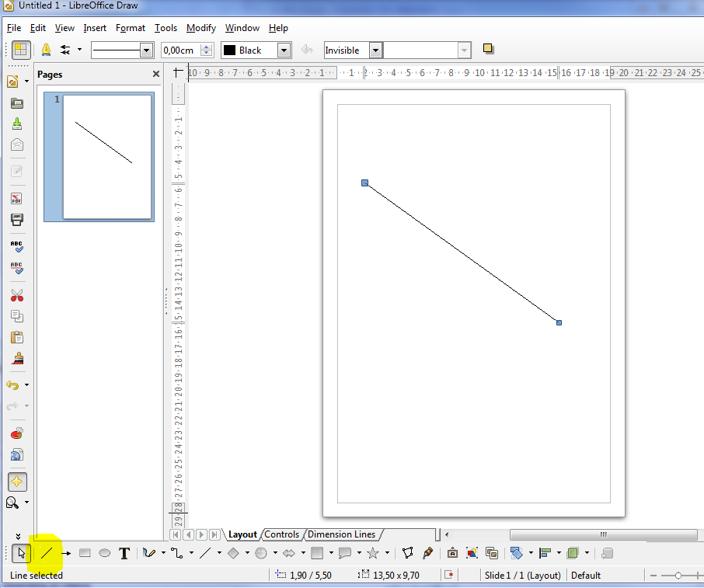Open Stars shapes dropdown arrow
704x588 pixels.
(387, 553)
